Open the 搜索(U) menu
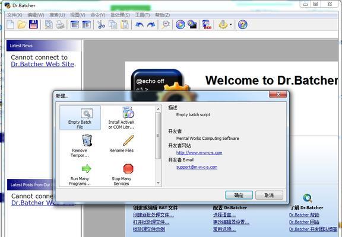 pyautogui.click(x=57, y=15)
